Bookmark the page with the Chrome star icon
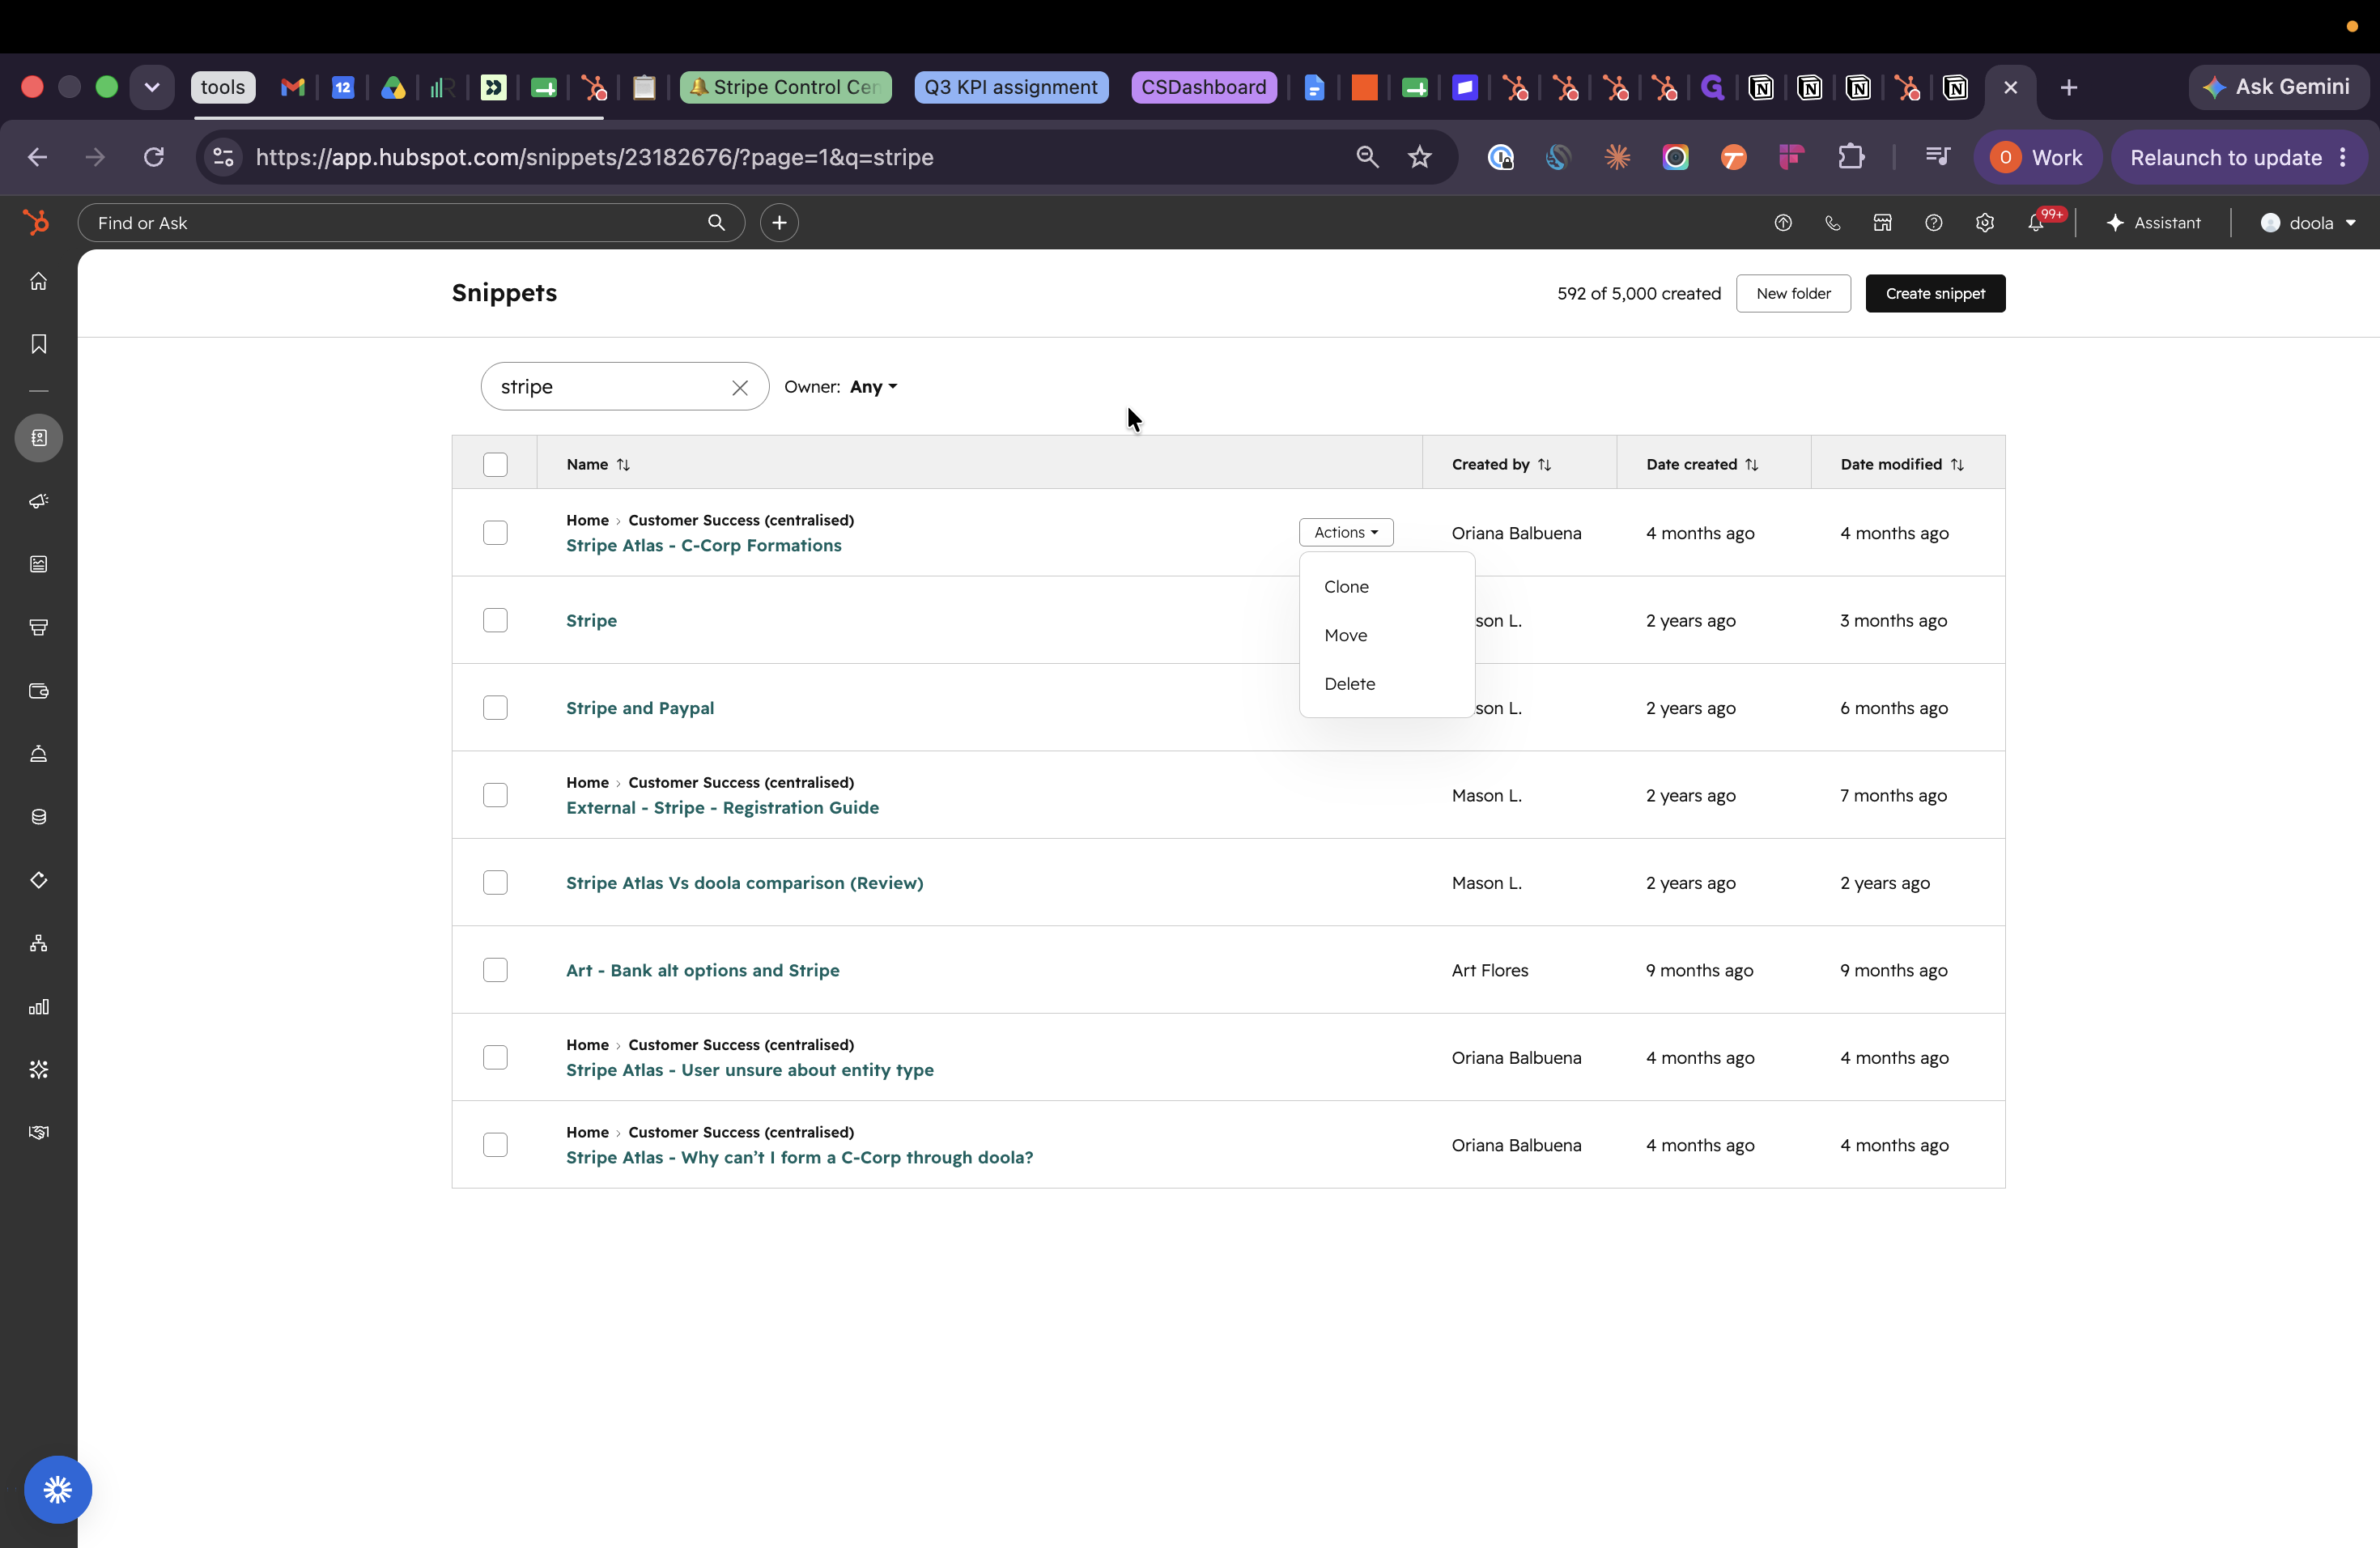 (x=1419, y=157)
